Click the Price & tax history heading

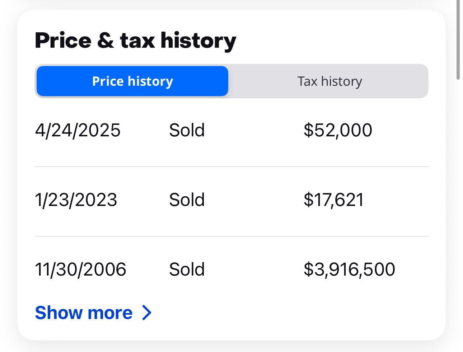[135, 41]
